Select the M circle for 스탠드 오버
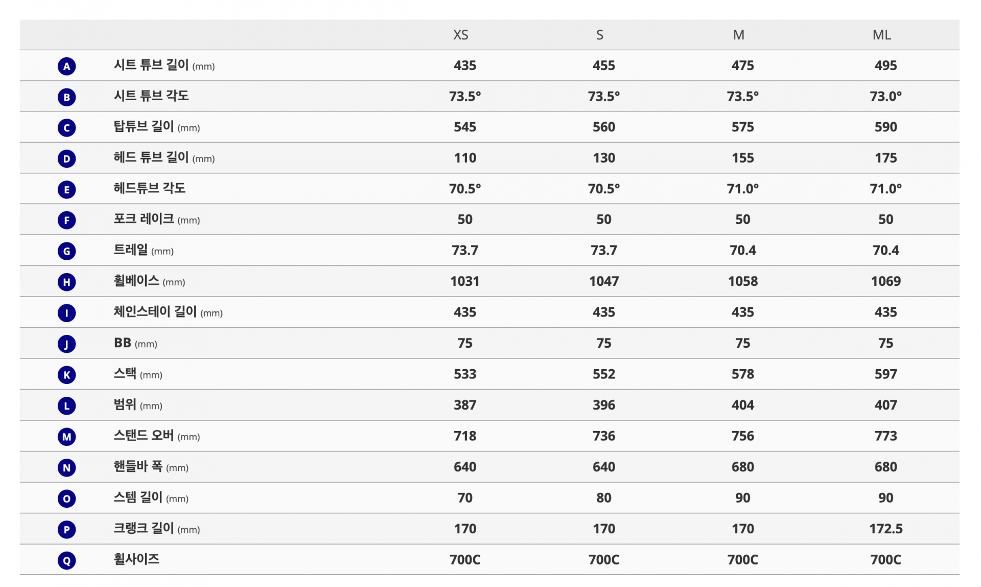 (66, 437)
